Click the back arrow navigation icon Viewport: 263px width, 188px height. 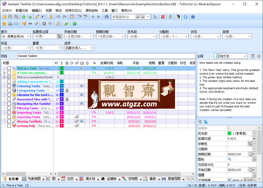point(93,17)
